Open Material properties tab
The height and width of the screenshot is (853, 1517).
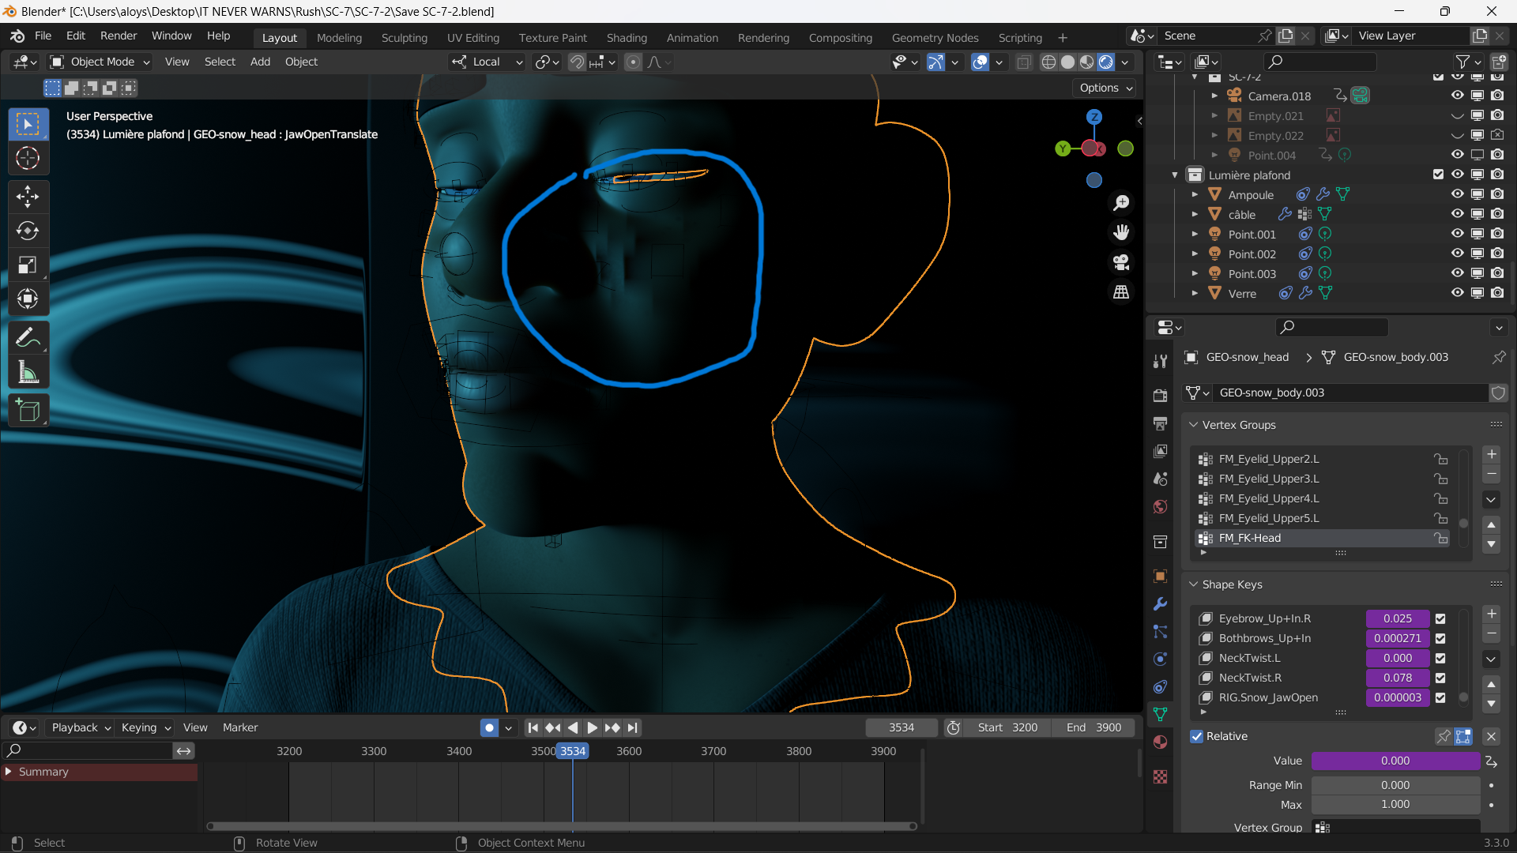tap(1160, 742)
